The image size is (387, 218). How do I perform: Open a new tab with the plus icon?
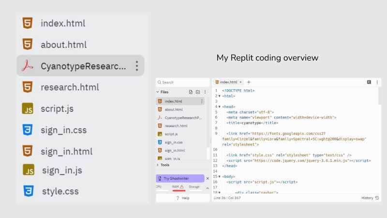click(249, 82)
